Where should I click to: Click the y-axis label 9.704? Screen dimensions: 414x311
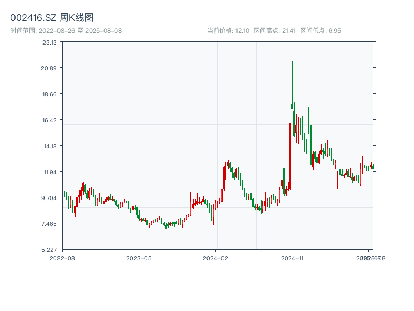pyautogui.click(x=49, y=198)
